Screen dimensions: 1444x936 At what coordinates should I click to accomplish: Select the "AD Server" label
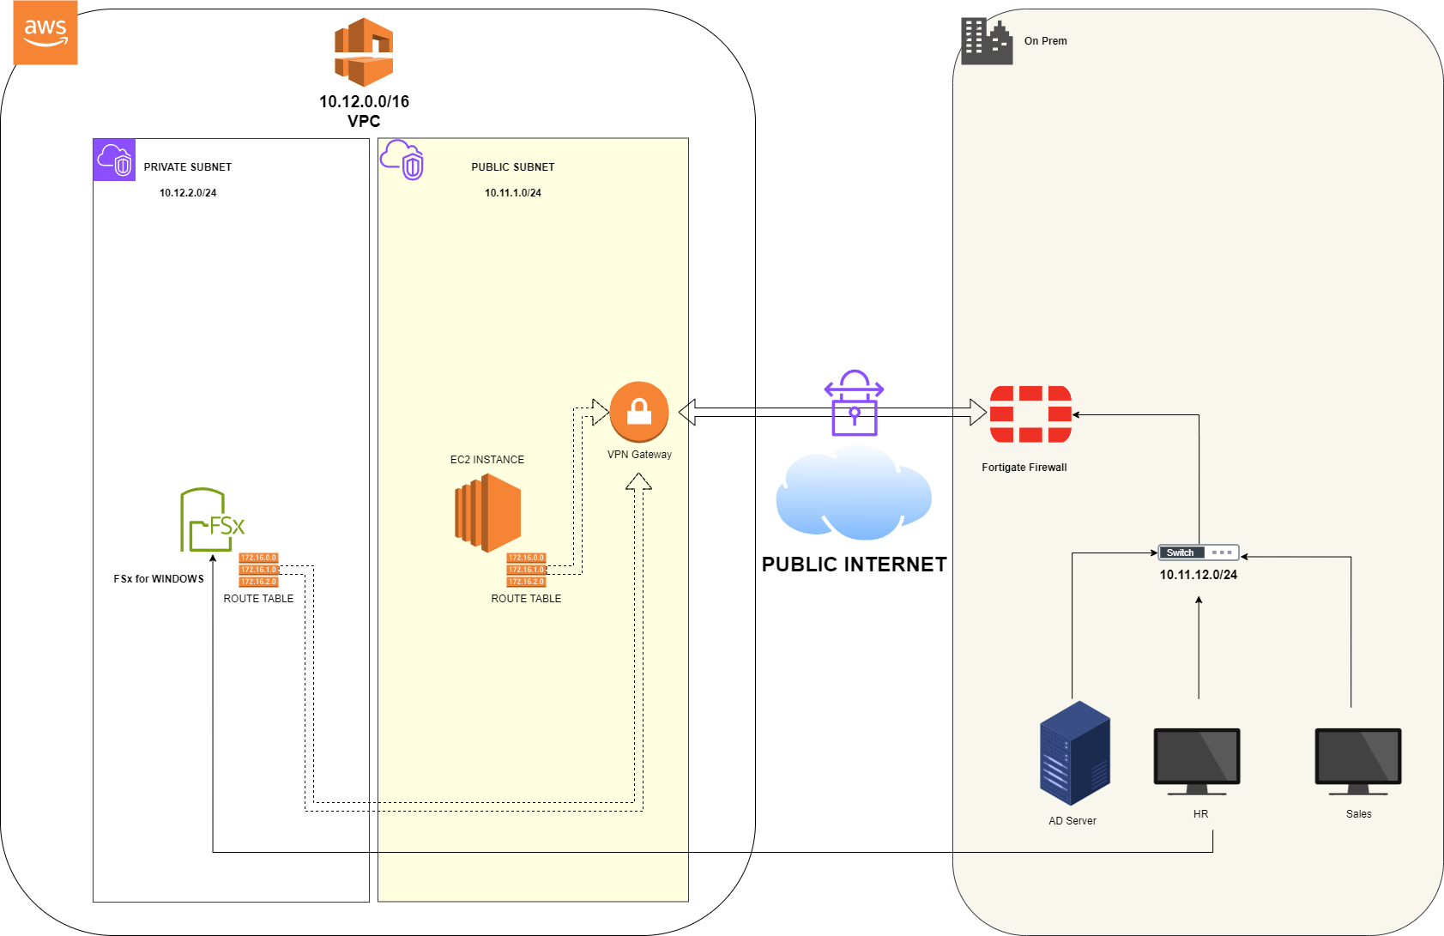pos(1072,821)
